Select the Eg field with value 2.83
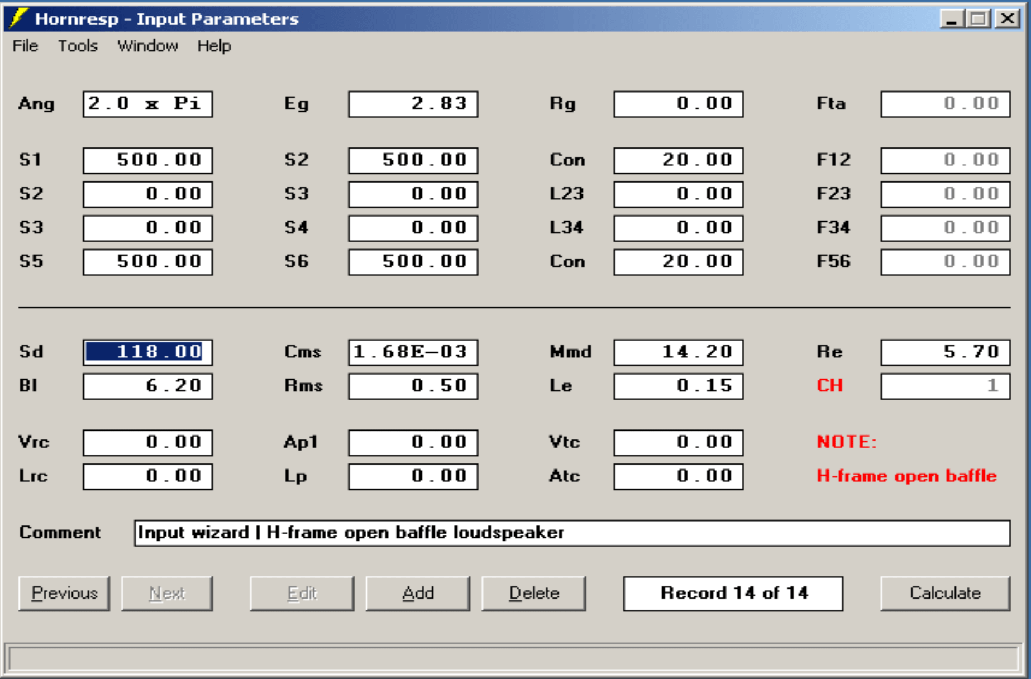 pyautogui.click(x=413, y=104)
